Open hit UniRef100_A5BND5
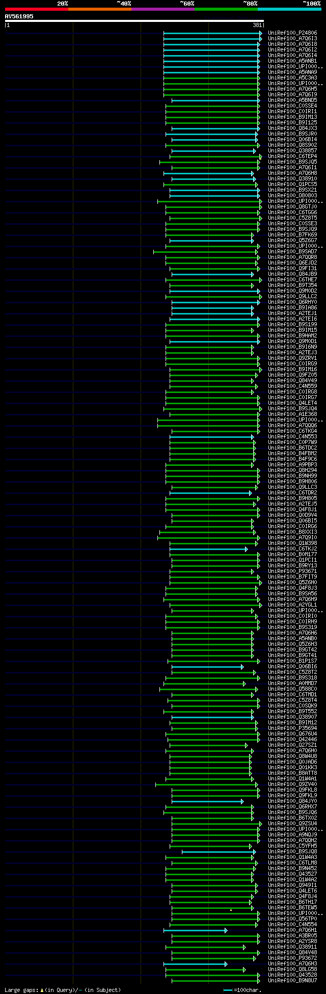 click(292, 100)
